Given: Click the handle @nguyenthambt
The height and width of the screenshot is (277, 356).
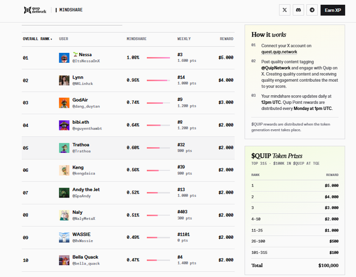Looking at the screenshot, I should pyautogui.click(x=87, y=128).
